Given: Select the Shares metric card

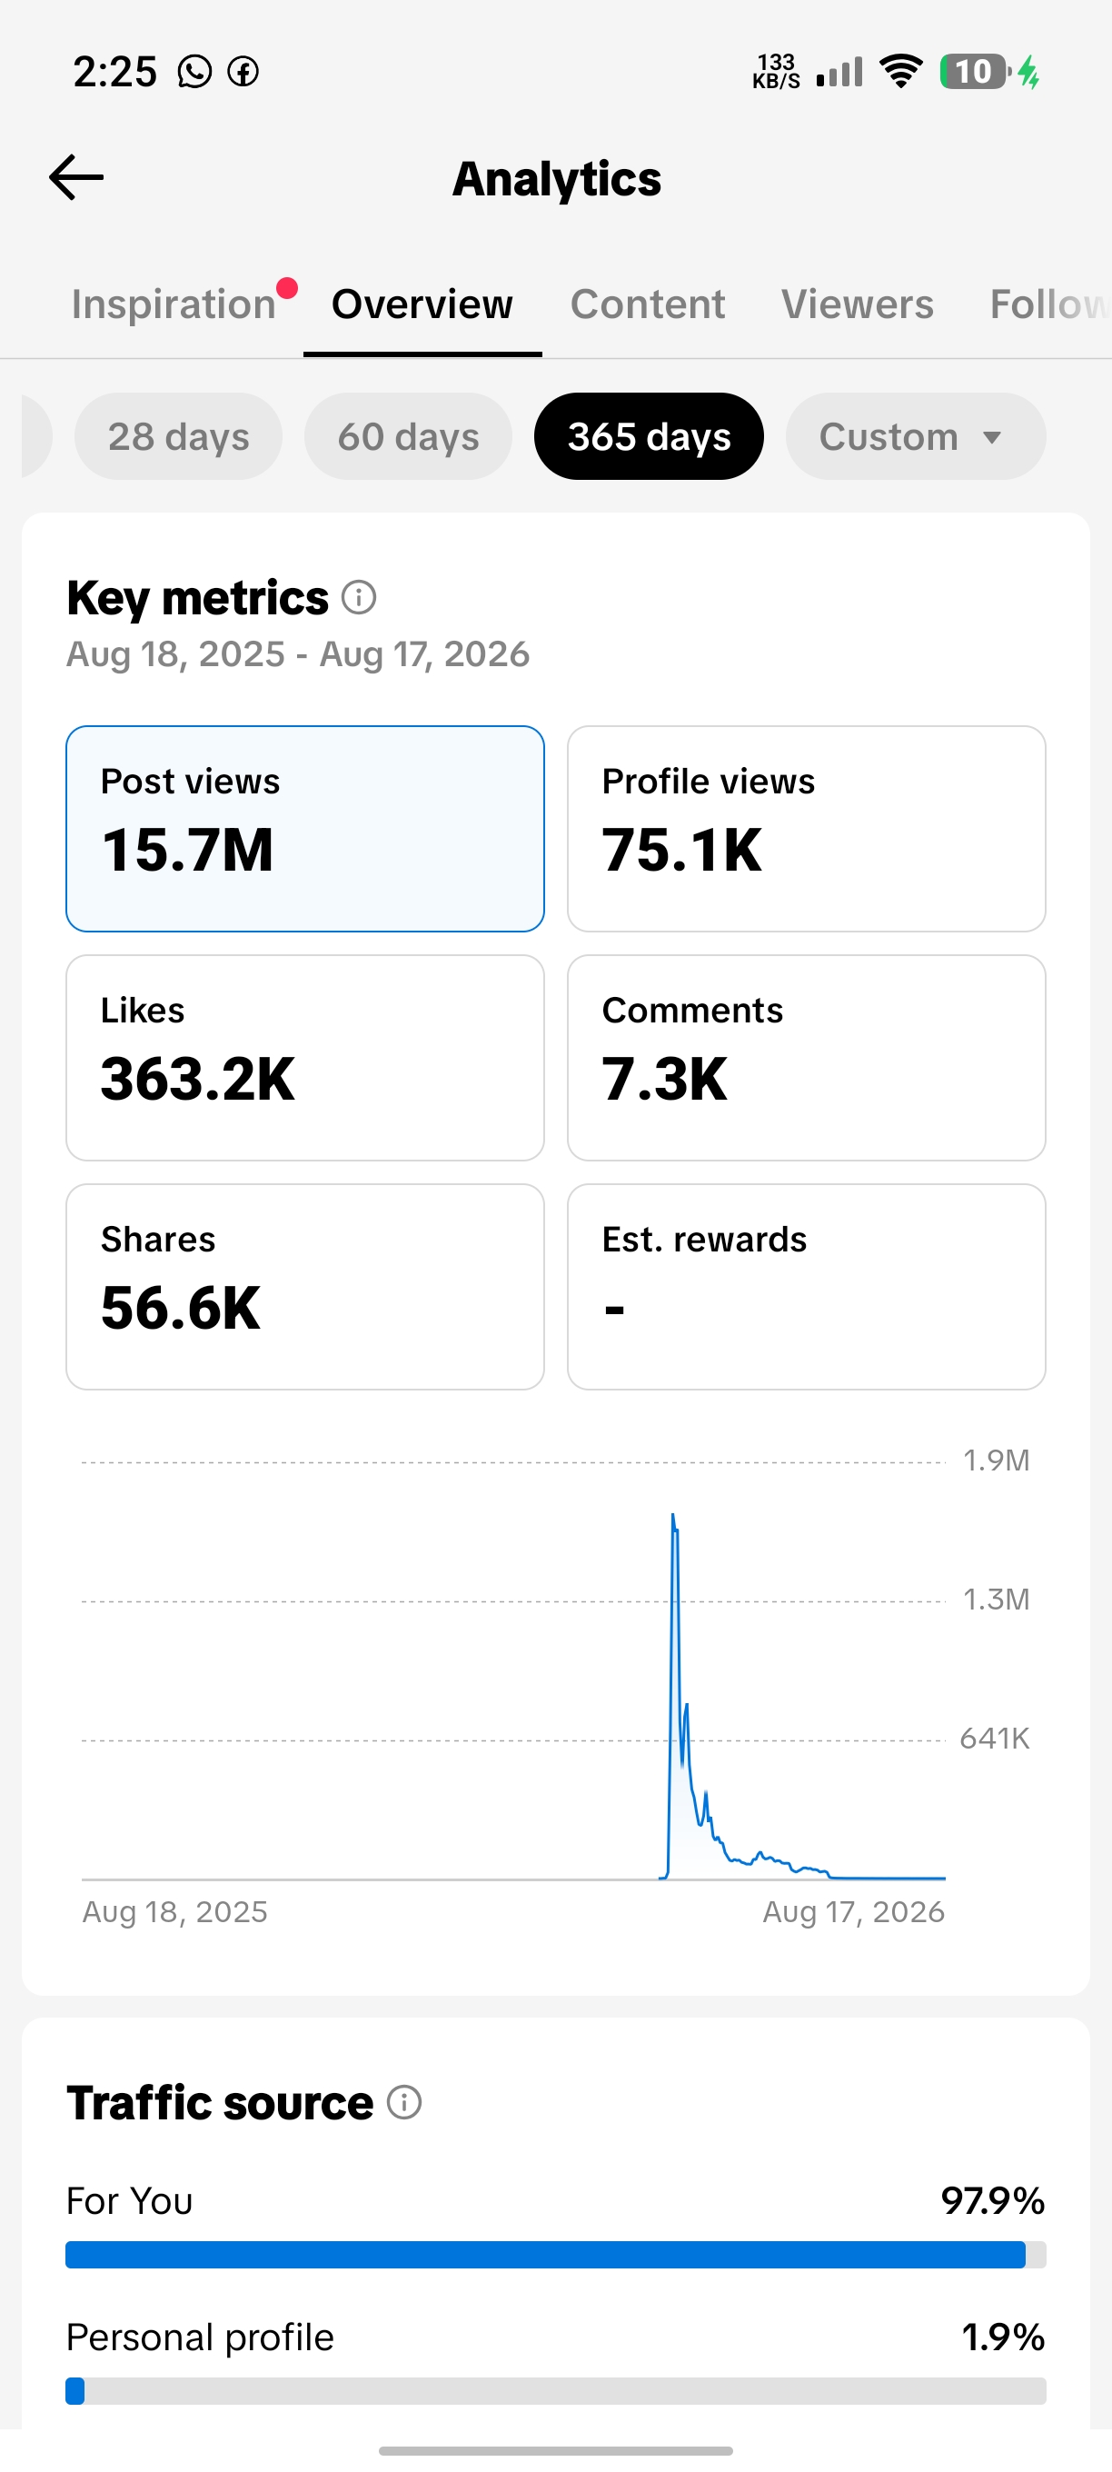Looking at the screenshot, I should point(305,1287).
